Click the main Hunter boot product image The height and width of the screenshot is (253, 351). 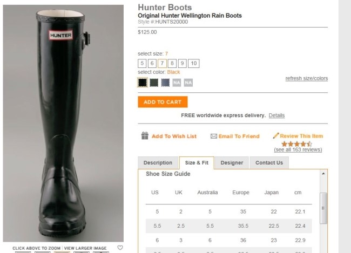pos(63,123)
